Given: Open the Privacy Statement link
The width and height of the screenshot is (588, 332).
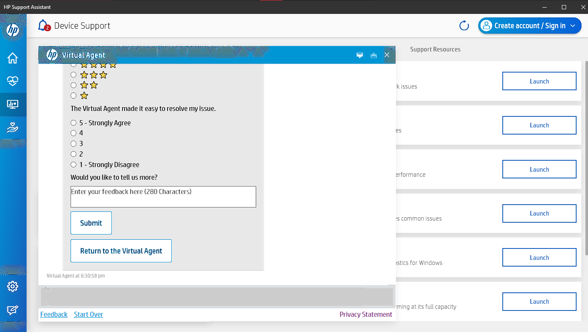Looking at the screenshot, I should (366, 314).
